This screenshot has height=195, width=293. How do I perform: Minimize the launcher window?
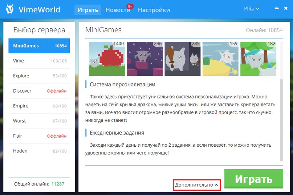[277, 8]
